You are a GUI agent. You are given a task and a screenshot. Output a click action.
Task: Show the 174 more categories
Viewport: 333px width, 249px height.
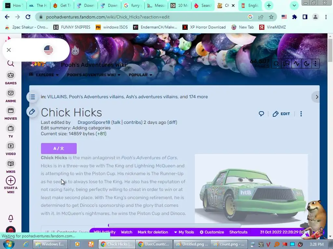tap(198, 97)
